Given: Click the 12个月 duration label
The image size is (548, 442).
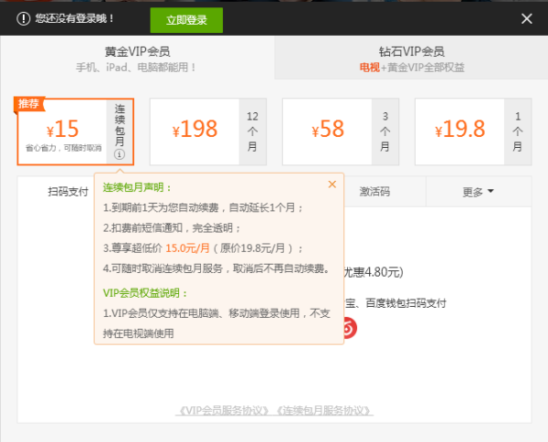Looking at the screenshot, I should (x=253, y=131).
